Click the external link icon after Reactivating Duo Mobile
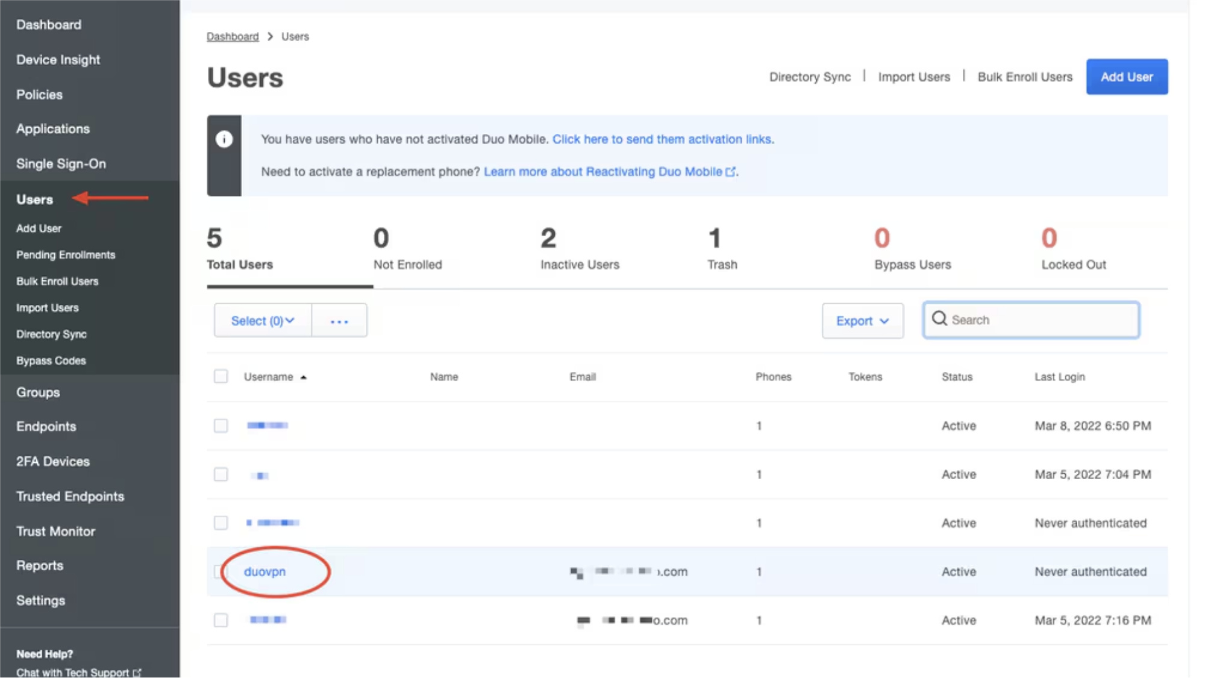This screenshot has width=1205, height=678. (731, 172)
